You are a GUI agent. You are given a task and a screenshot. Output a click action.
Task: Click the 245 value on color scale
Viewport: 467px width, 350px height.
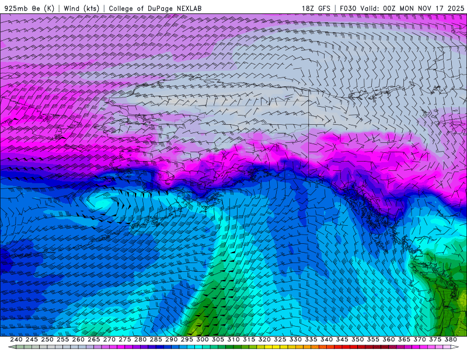(32, 339)
